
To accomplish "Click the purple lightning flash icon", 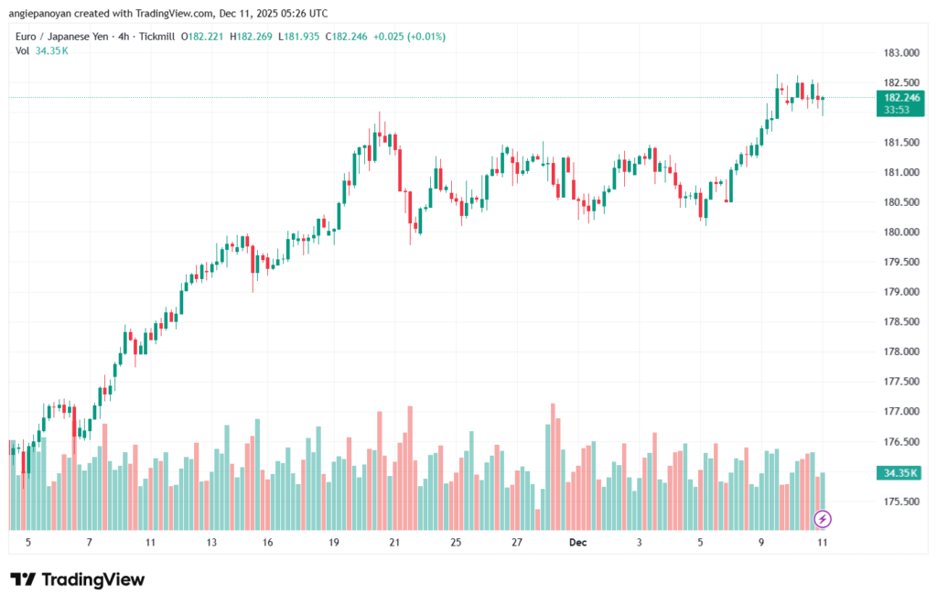I will tap(823, 519).
